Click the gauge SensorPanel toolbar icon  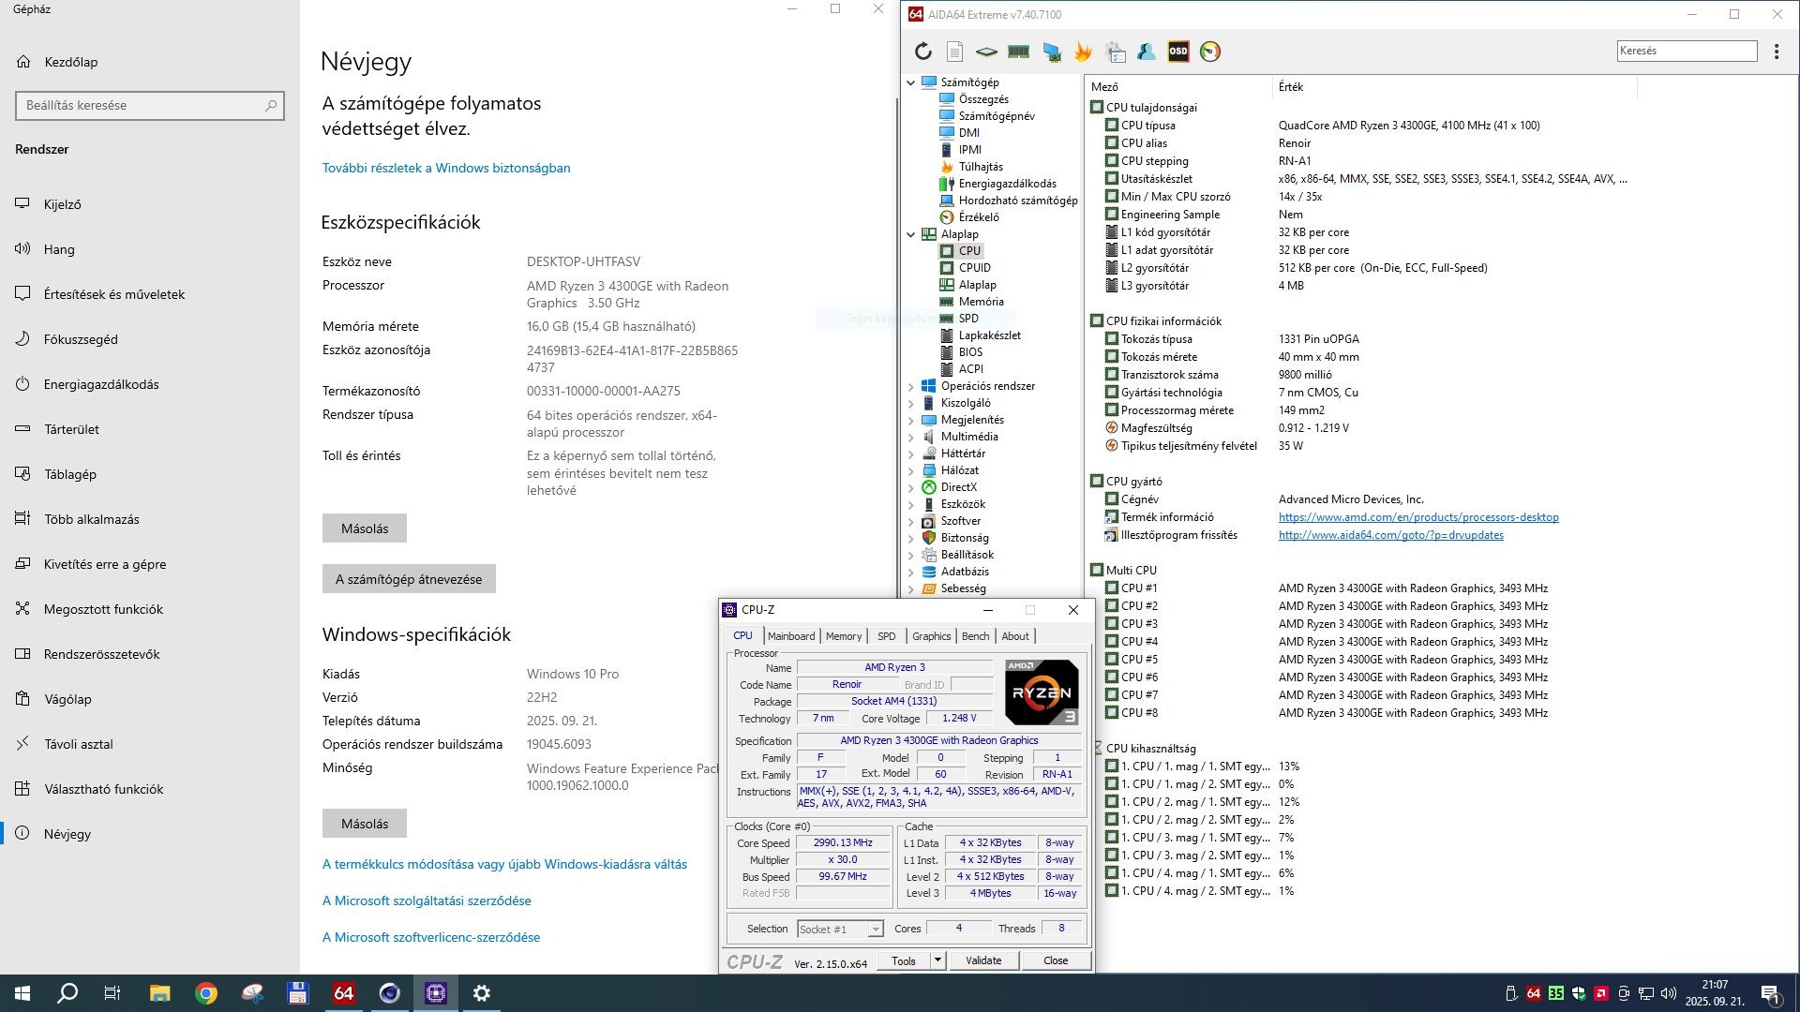coord(1210,52)
